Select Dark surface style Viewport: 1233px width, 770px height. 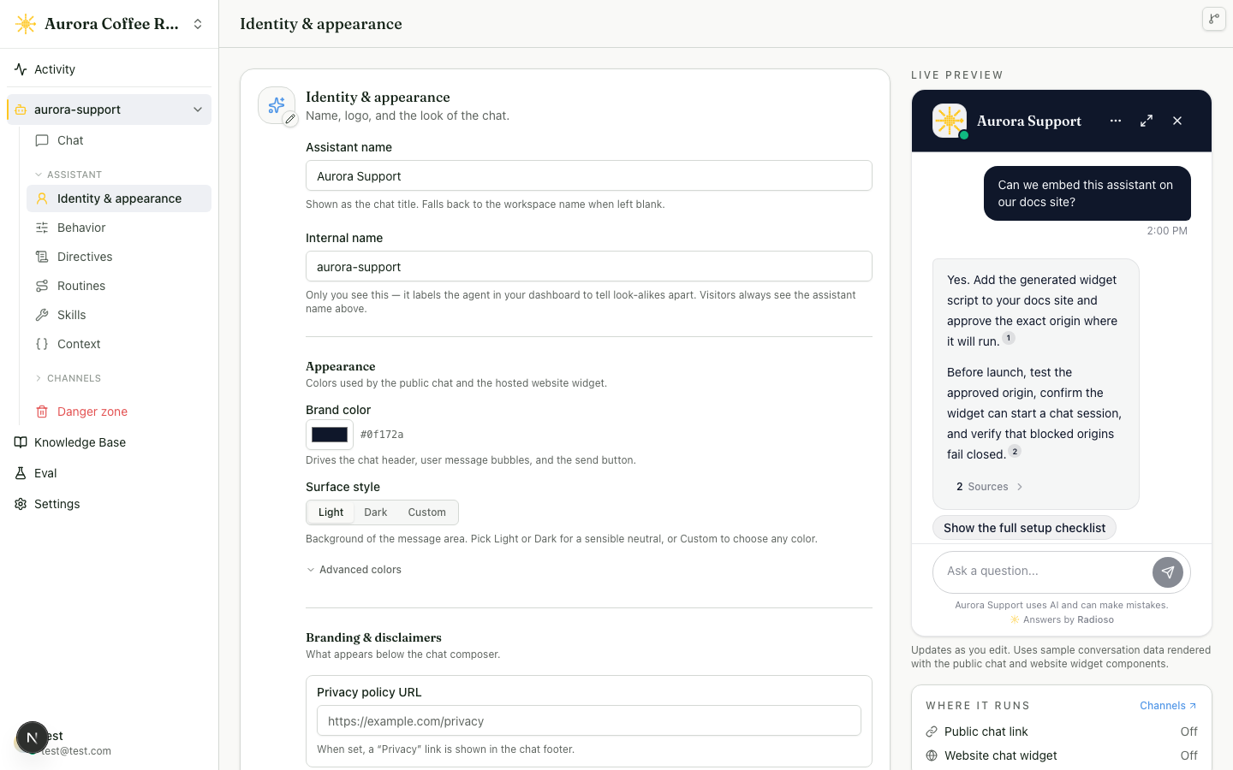(x=375, y=512)
